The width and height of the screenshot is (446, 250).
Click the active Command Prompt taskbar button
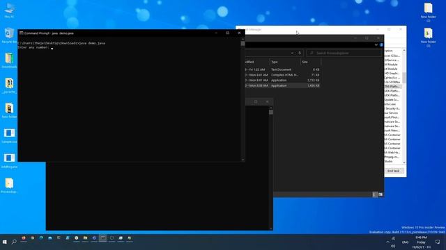coord(103,238)
